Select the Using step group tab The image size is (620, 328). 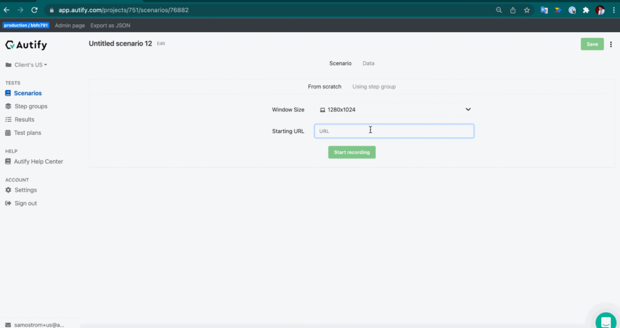point(374,87)
